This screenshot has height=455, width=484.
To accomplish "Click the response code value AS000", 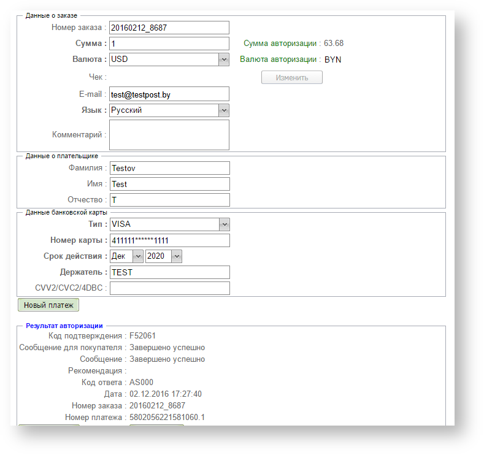I will [x=142, y=382].
